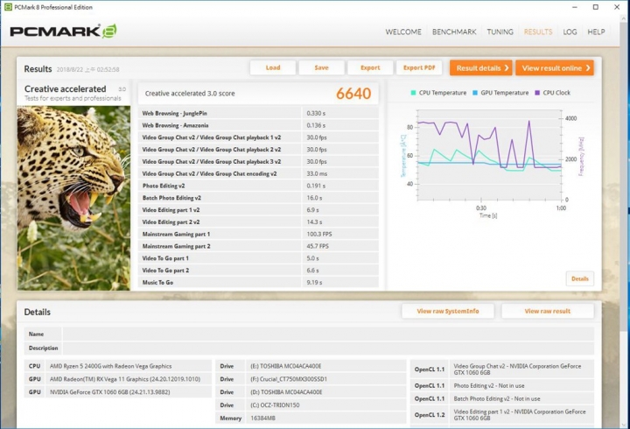Click Export PDF button
Screen dimensions: 630x429
click(419, 67)
